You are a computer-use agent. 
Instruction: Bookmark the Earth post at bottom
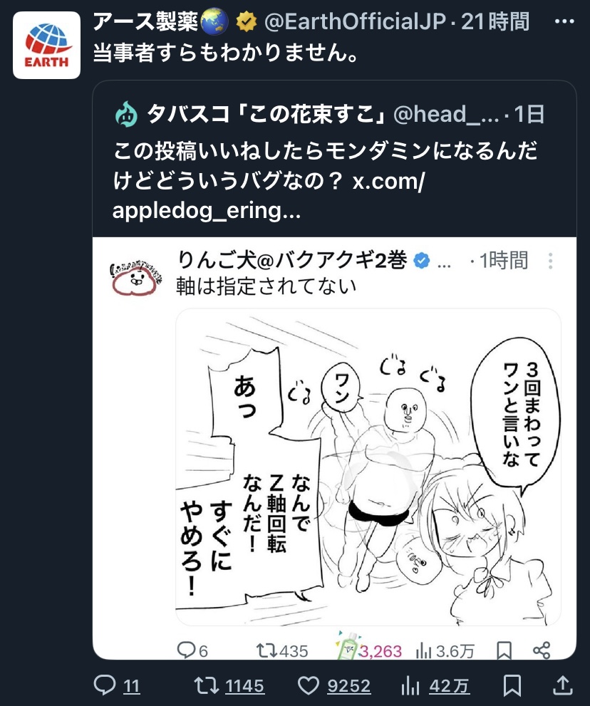coord(512,685)
